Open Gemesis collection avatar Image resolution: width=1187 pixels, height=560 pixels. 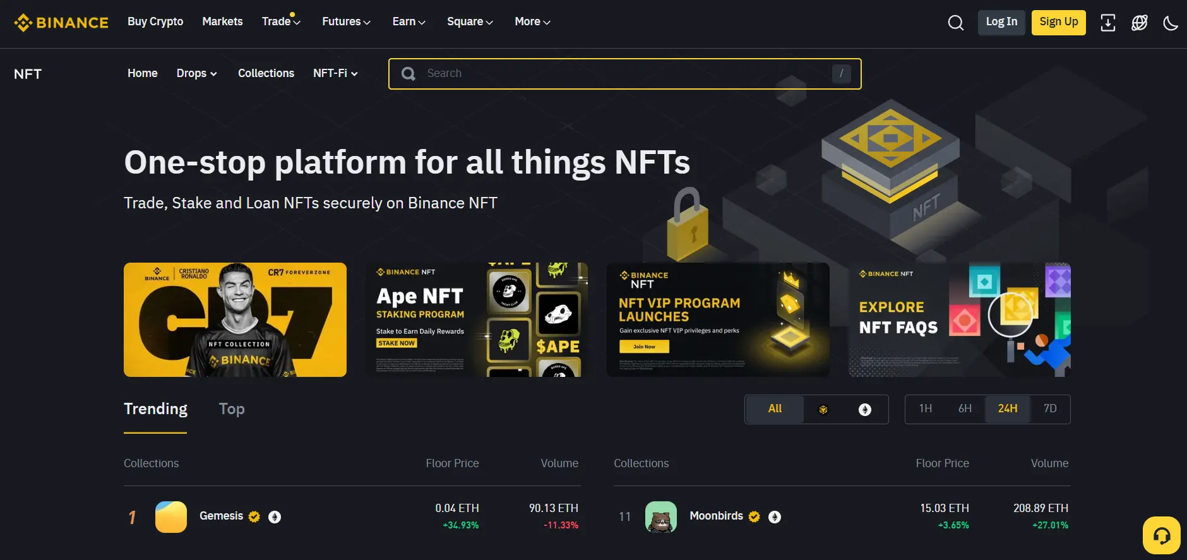(171, 517)
